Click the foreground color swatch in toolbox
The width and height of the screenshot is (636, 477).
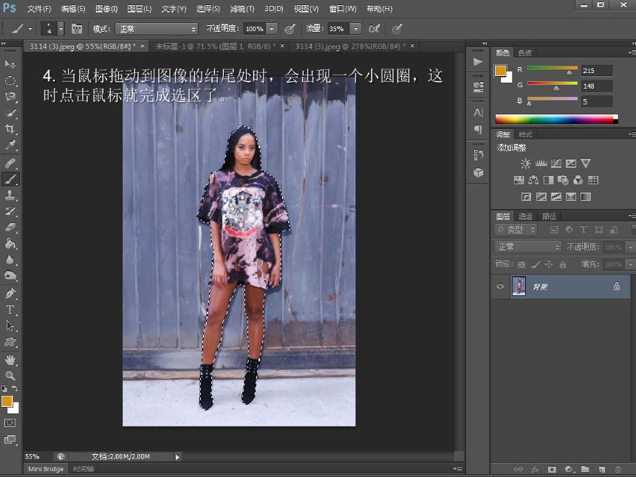coord(7,401)
